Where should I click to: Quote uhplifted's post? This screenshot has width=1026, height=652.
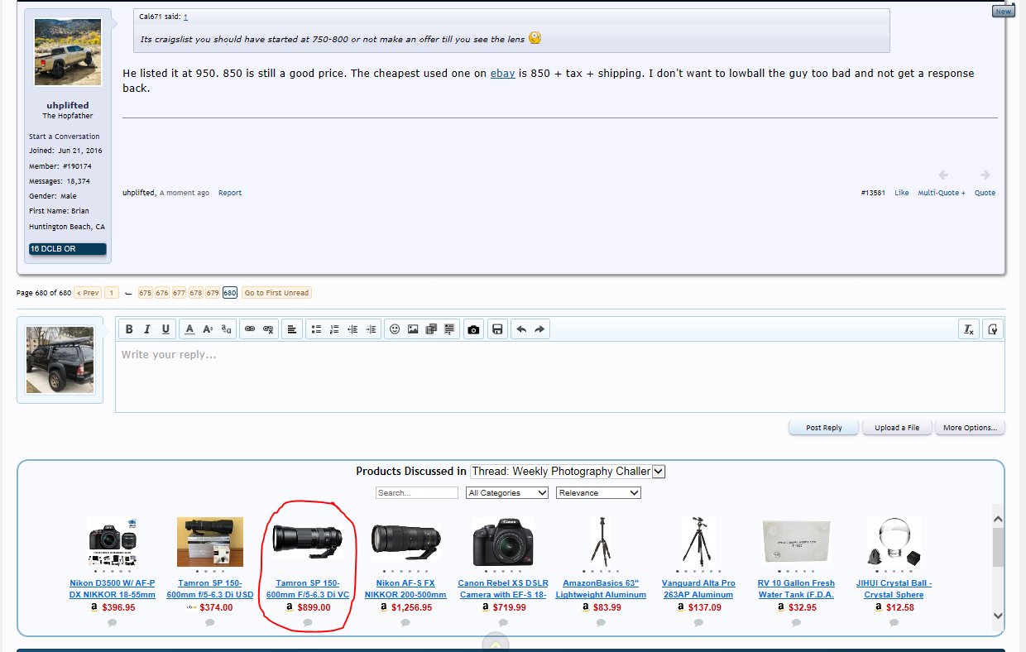985,193
